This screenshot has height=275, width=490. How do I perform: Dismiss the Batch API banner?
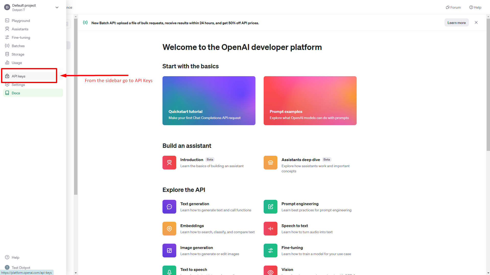click(x=476, y=22)
